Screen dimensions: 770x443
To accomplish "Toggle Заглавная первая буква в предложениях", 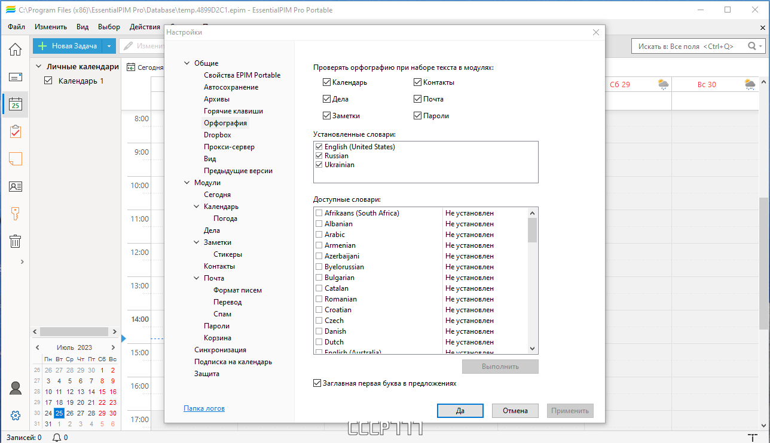I will coord(317,383).
